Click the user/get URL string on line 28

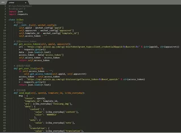coord(73,79)
